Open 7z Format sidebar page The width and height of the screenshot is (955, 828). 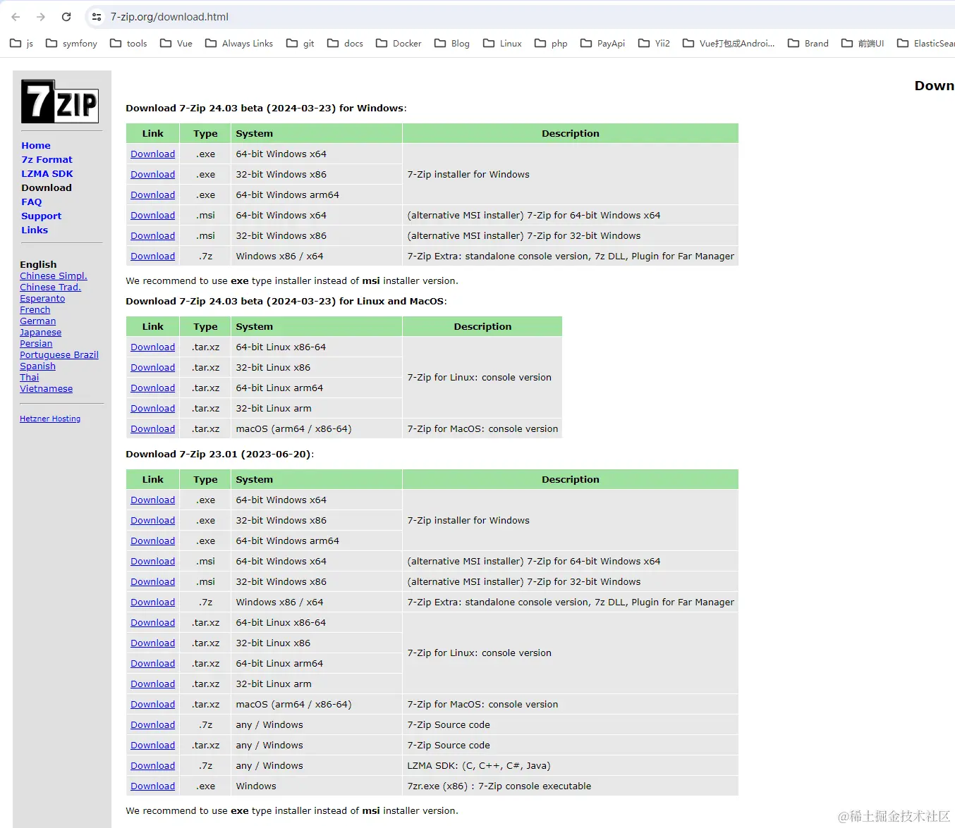click(47, 159)
